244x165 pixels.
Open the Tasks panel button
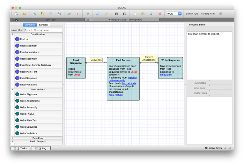click(20, 148)
